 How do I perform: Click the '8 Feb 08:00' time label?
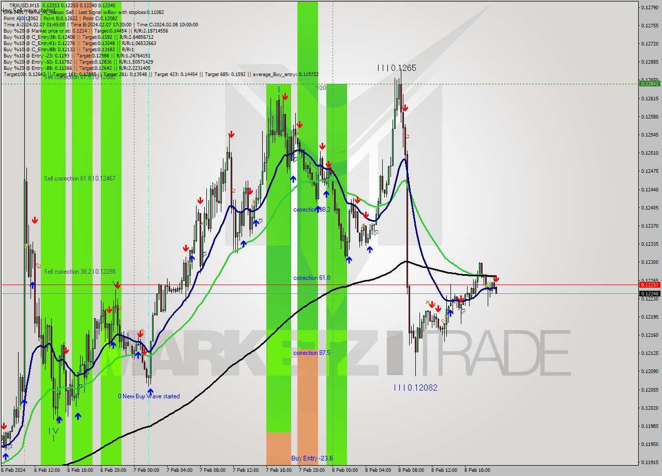pos(411,470)
